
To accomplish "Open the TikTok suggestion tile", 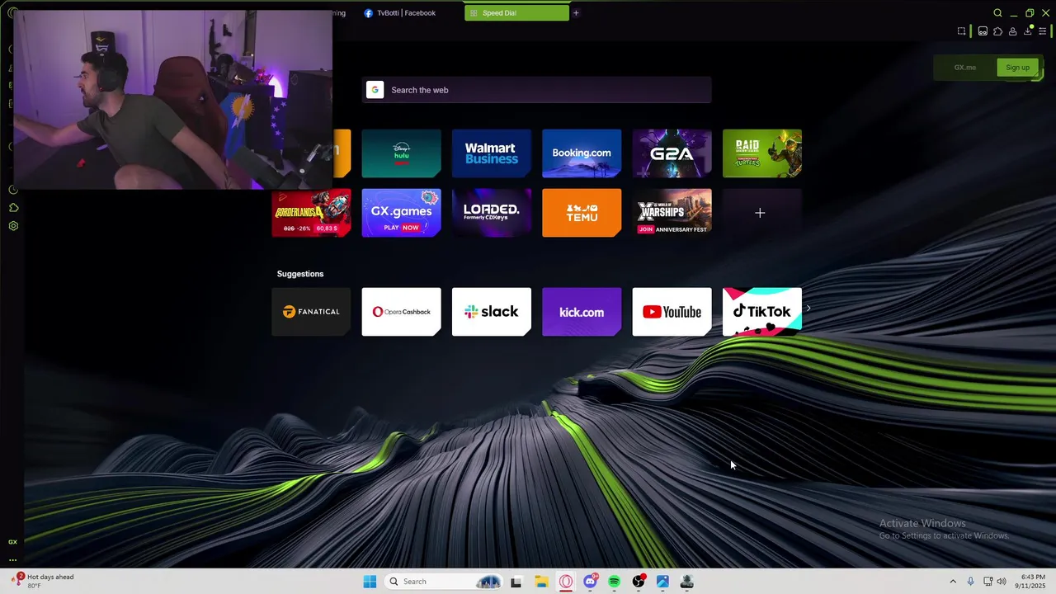I will point(762,312).
